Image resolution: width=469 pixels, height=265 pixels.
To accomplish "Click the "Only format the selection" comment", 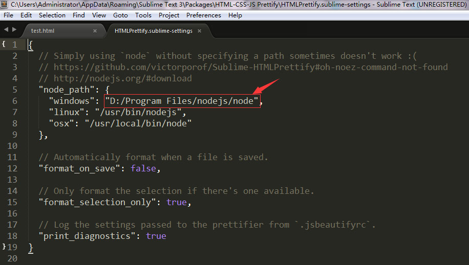I will point(177,191).
